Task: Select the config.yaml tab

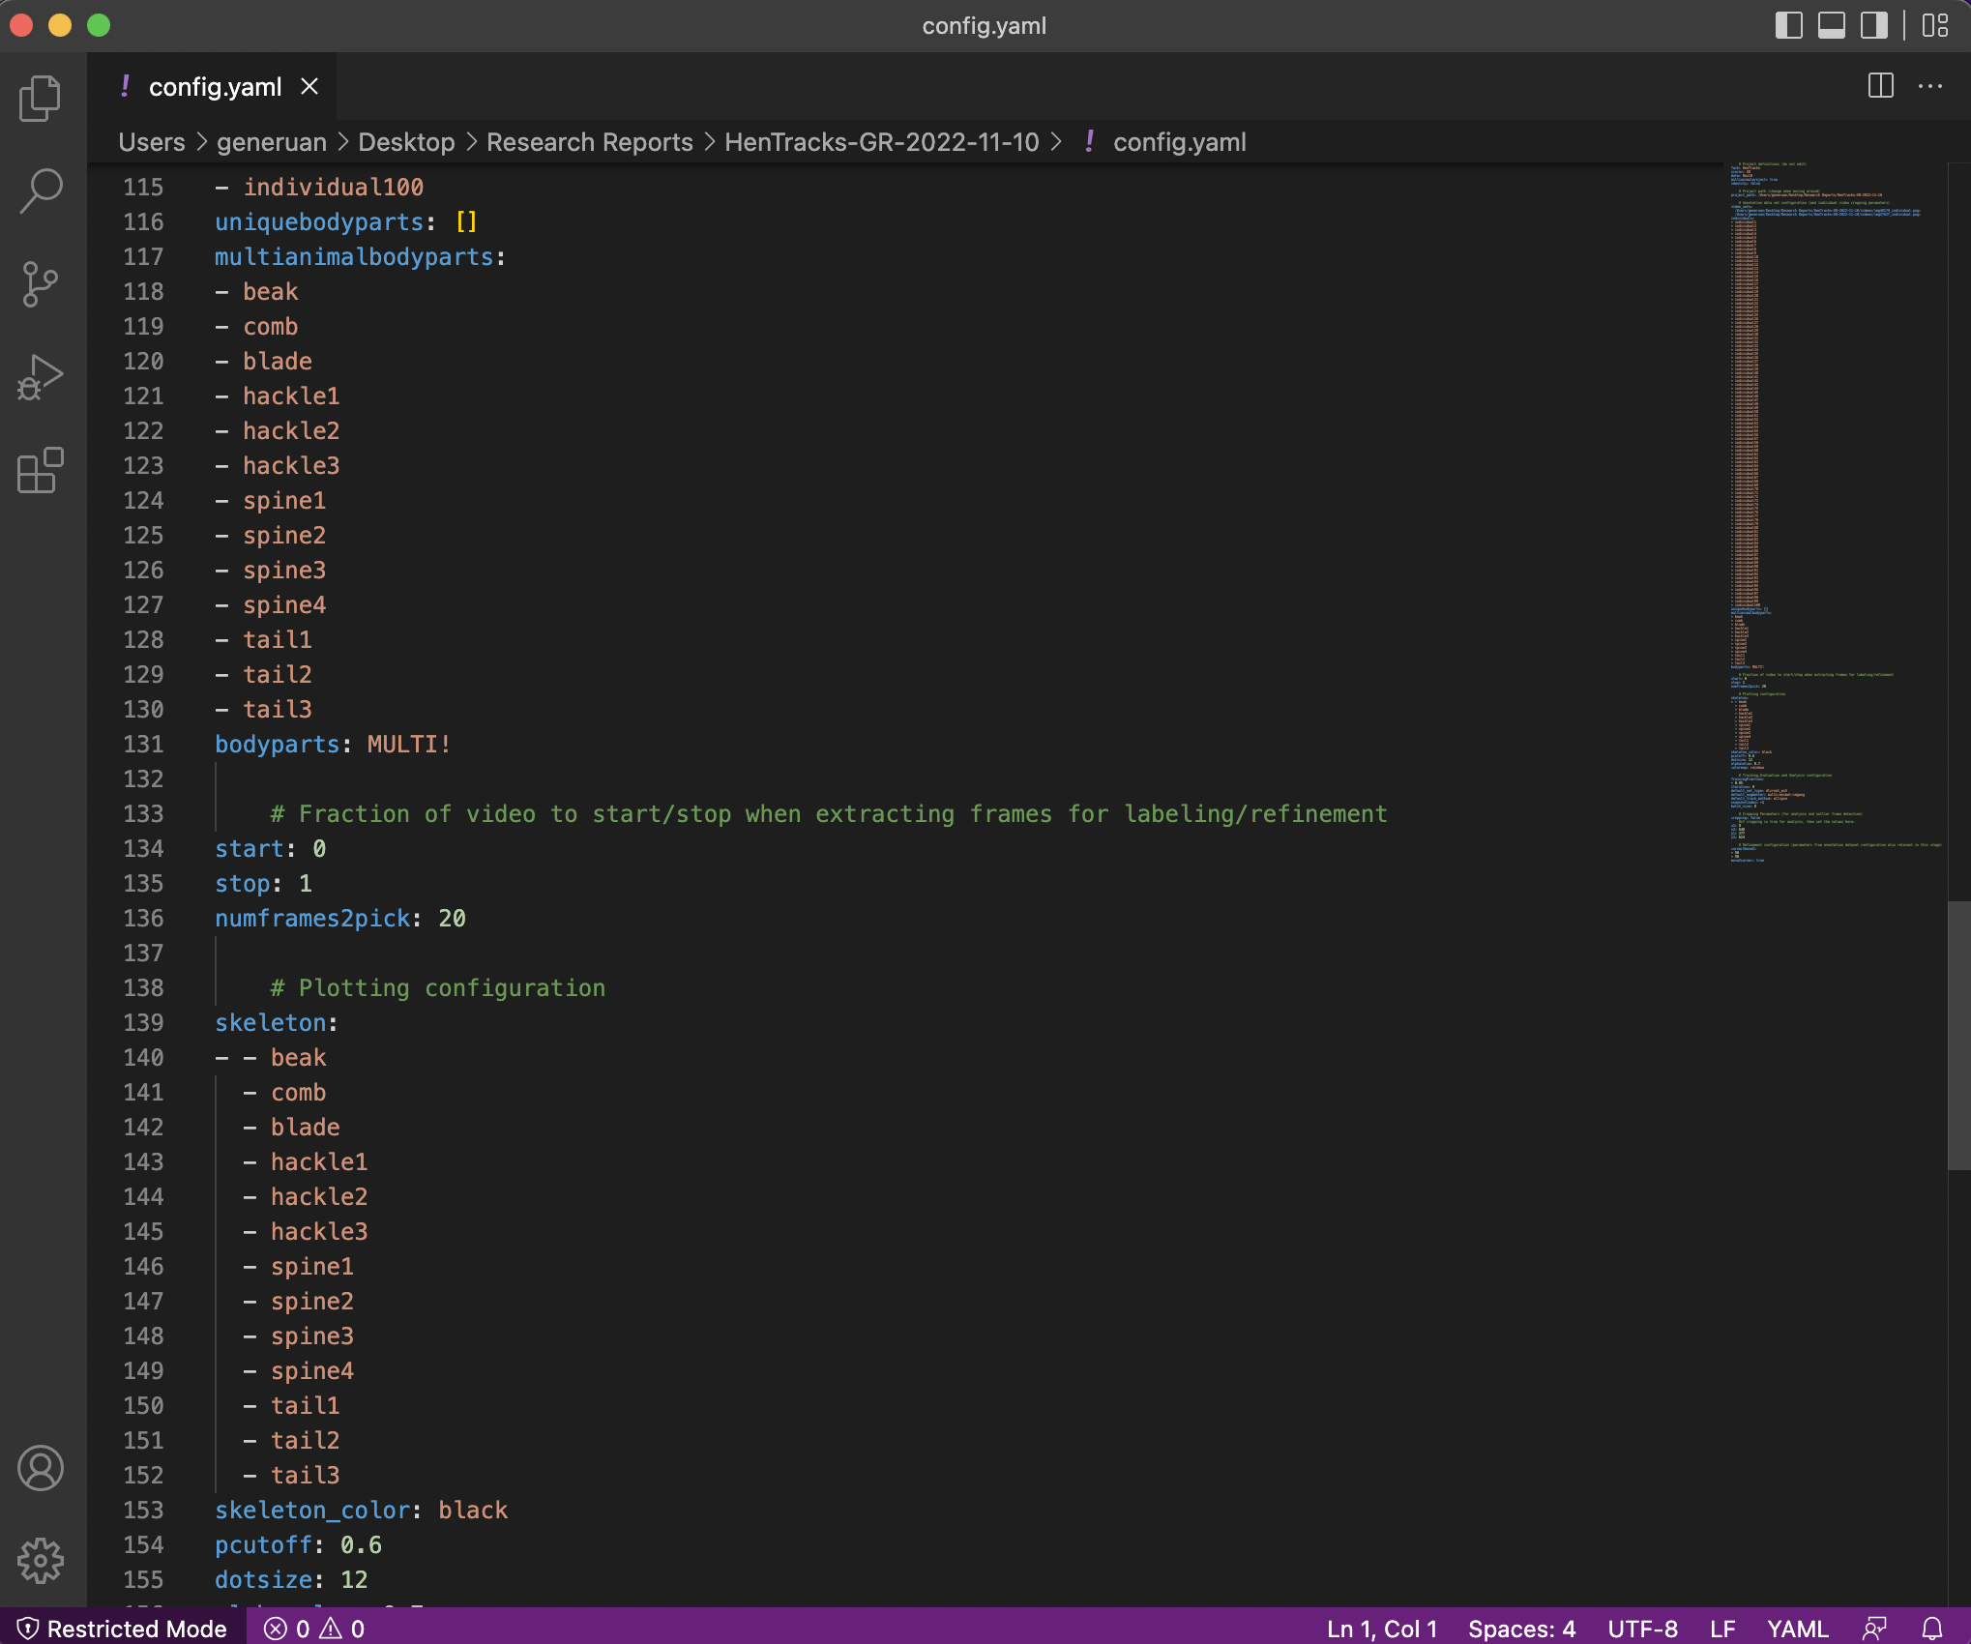Action: tap(215, 86)
